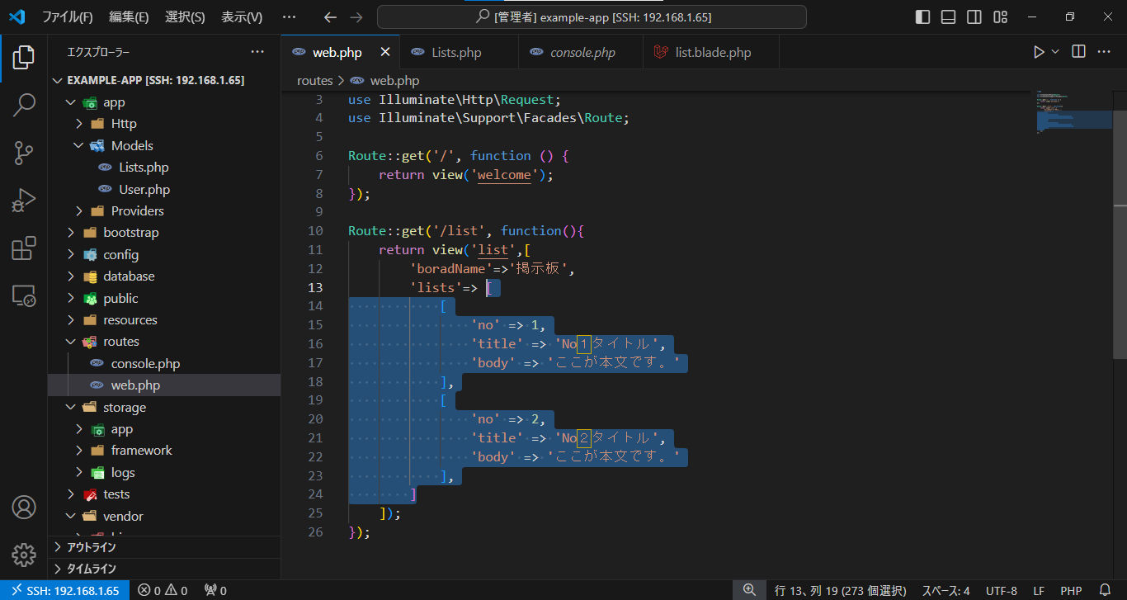Change the PHP language mode
This screenshot has width=1127, height=600.
1071,591
